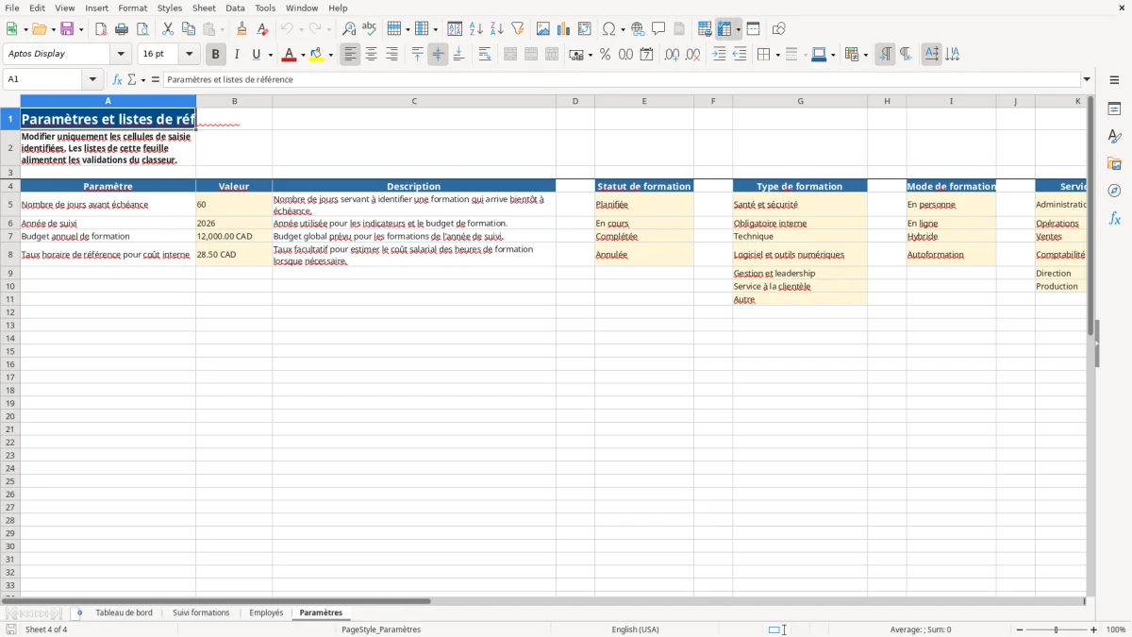The image size is (1132, 637).
Task: Click cell containing 12,000.00 CAD
Action: click(x=234, y=236)
